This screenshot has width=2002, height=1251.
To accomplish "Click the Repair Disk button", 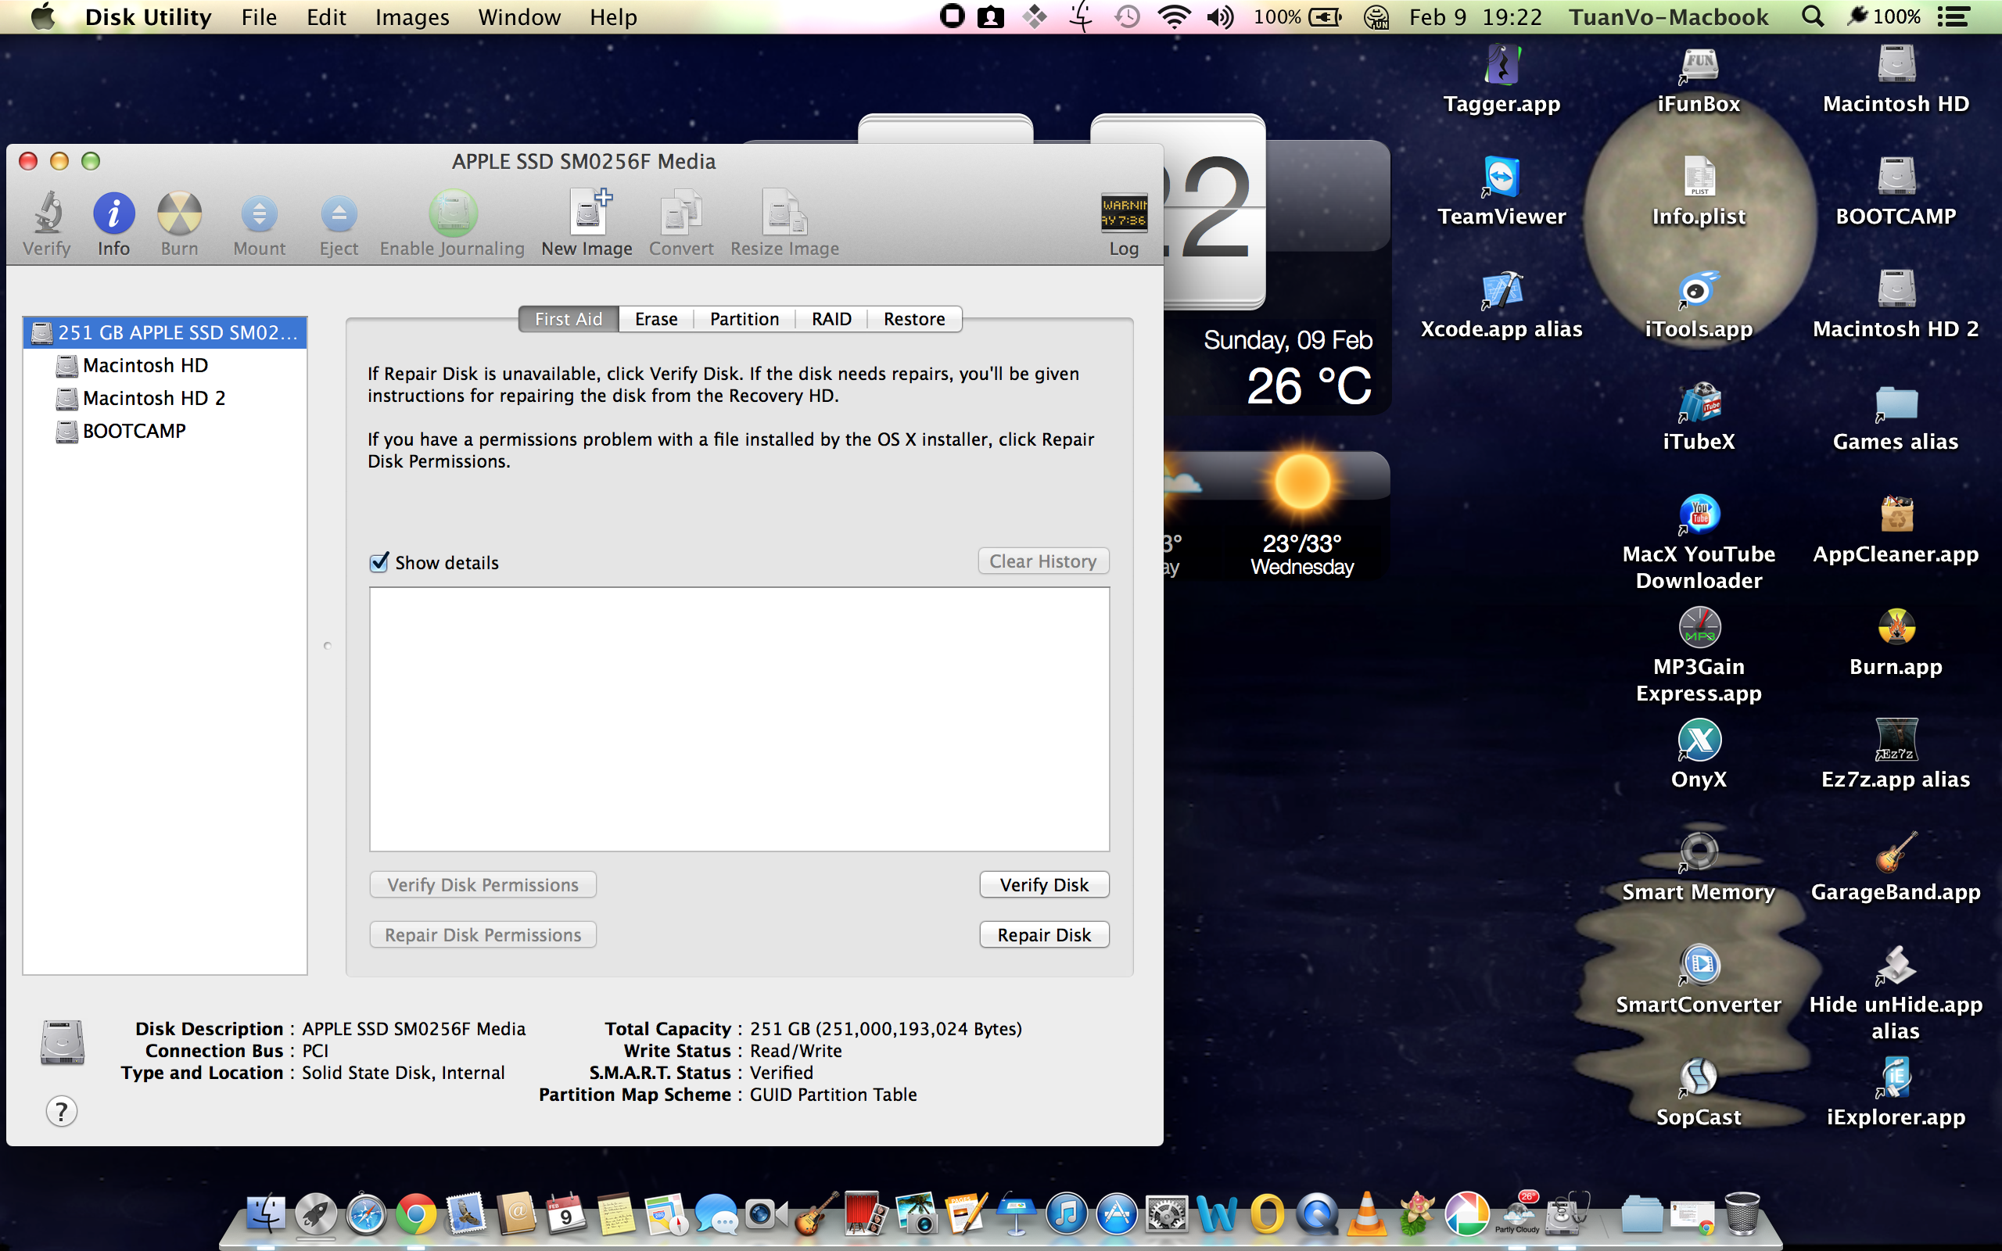I will click(1044, 935).
